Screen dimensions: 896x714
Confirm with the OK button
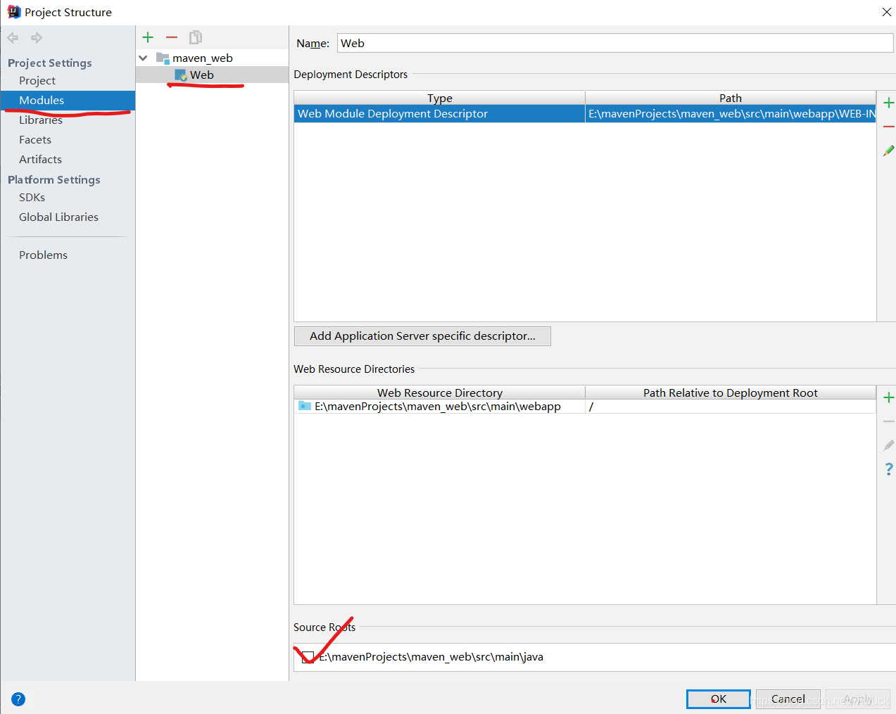tap(719, 699)
